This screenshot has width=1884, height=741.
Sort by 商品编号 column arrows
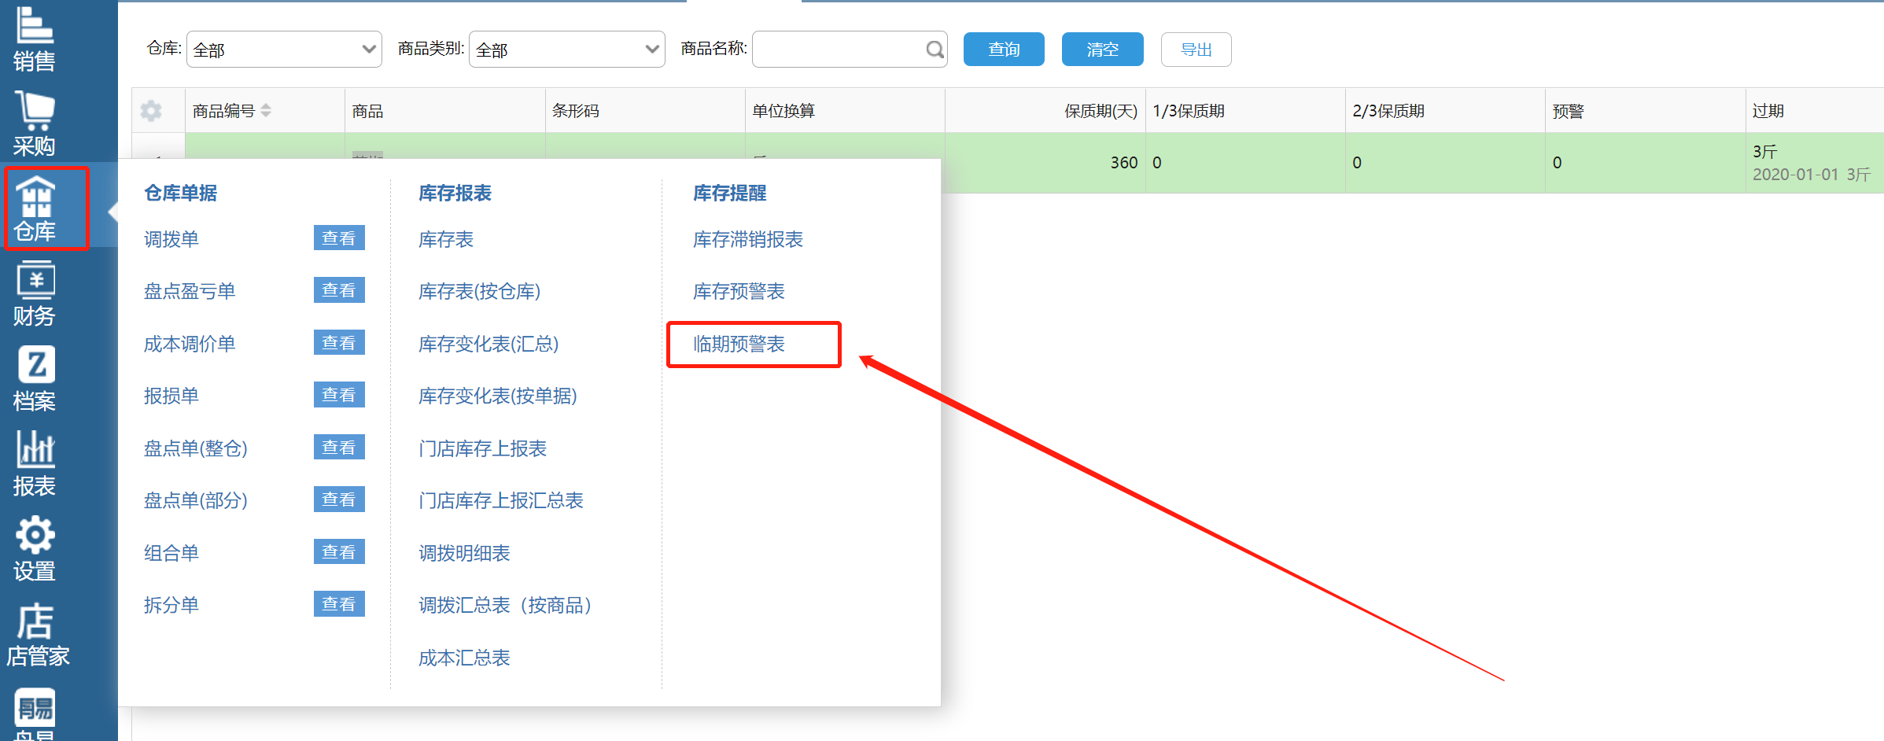(266, 111)
